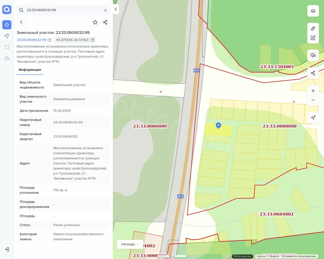Click the cloud upload icon on map

click(x=313, y=55)
